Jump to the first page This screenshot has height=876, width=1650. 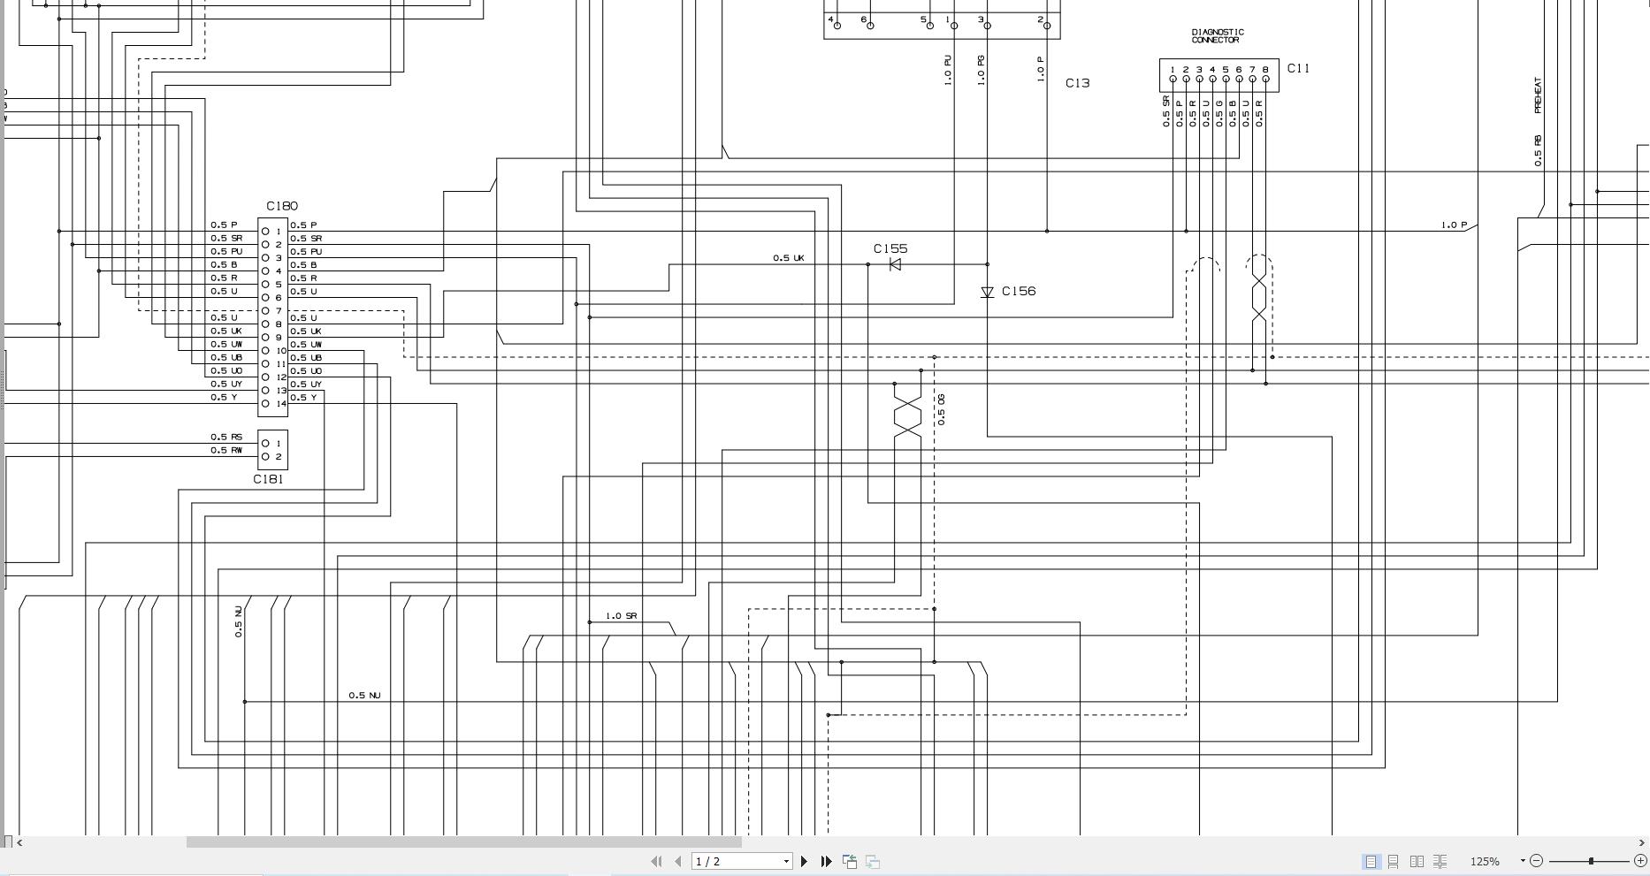657,861
